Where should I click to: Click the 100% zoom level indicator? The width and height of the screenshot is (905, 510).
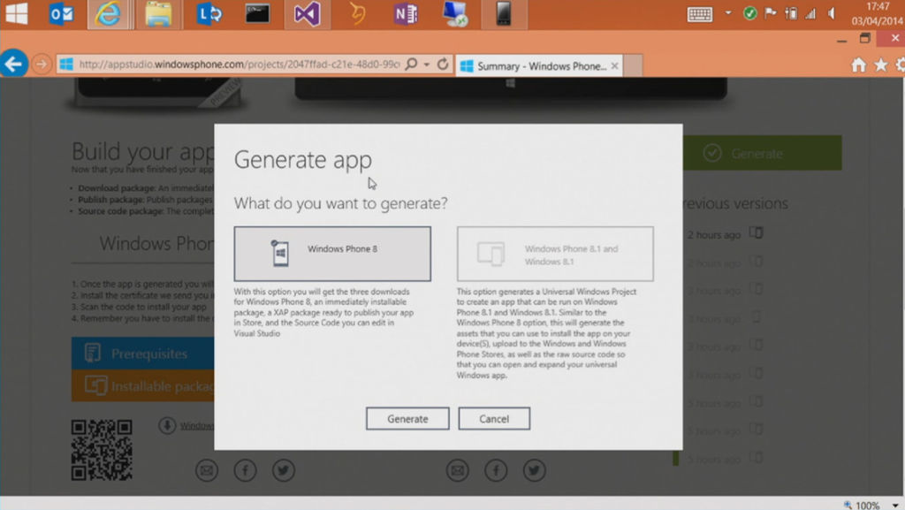click(868, 506)
